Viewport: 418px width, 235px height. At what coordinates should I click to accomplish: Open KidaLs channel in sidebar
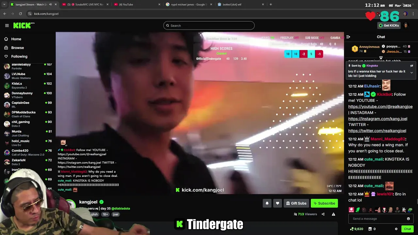28,86
